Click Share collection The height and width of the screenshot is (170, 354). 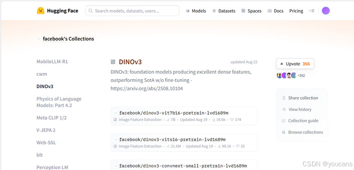[x=303, y=98]
